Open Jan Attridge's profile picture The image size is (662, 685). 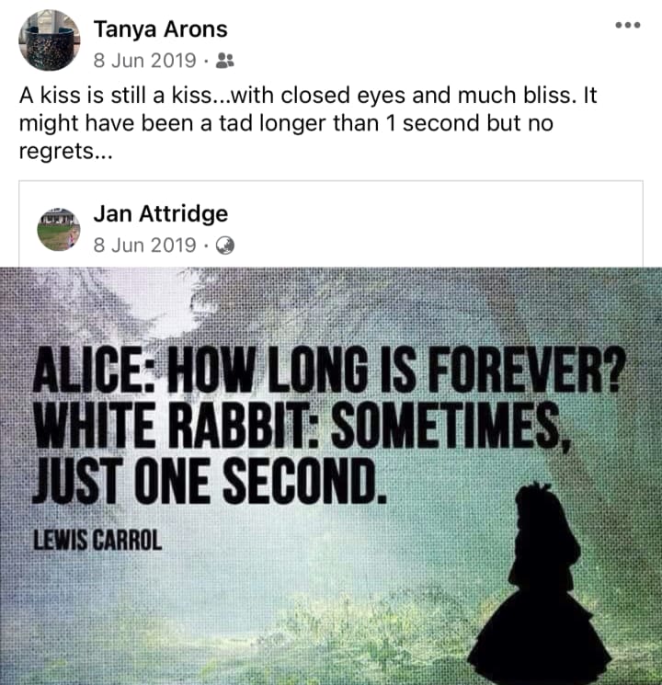(x=59, y=229)
